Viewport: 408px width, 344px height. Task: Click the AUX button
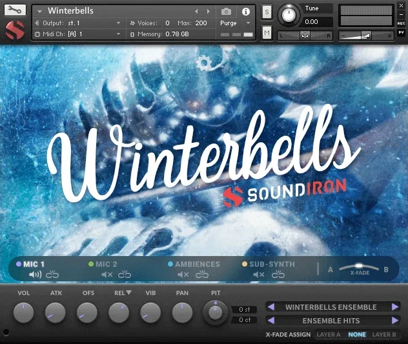coord(401,23)
